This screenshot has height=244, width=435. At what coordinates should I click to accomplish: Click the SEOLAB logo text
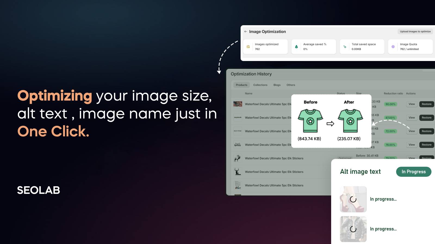[39, 190]
